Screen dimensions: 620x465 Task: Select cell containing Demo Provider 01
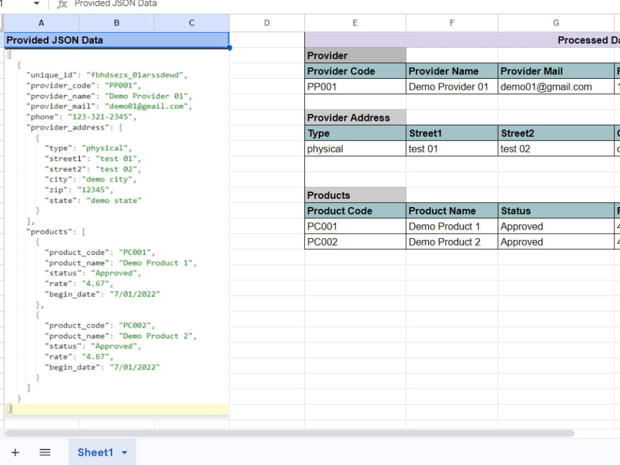452,87
